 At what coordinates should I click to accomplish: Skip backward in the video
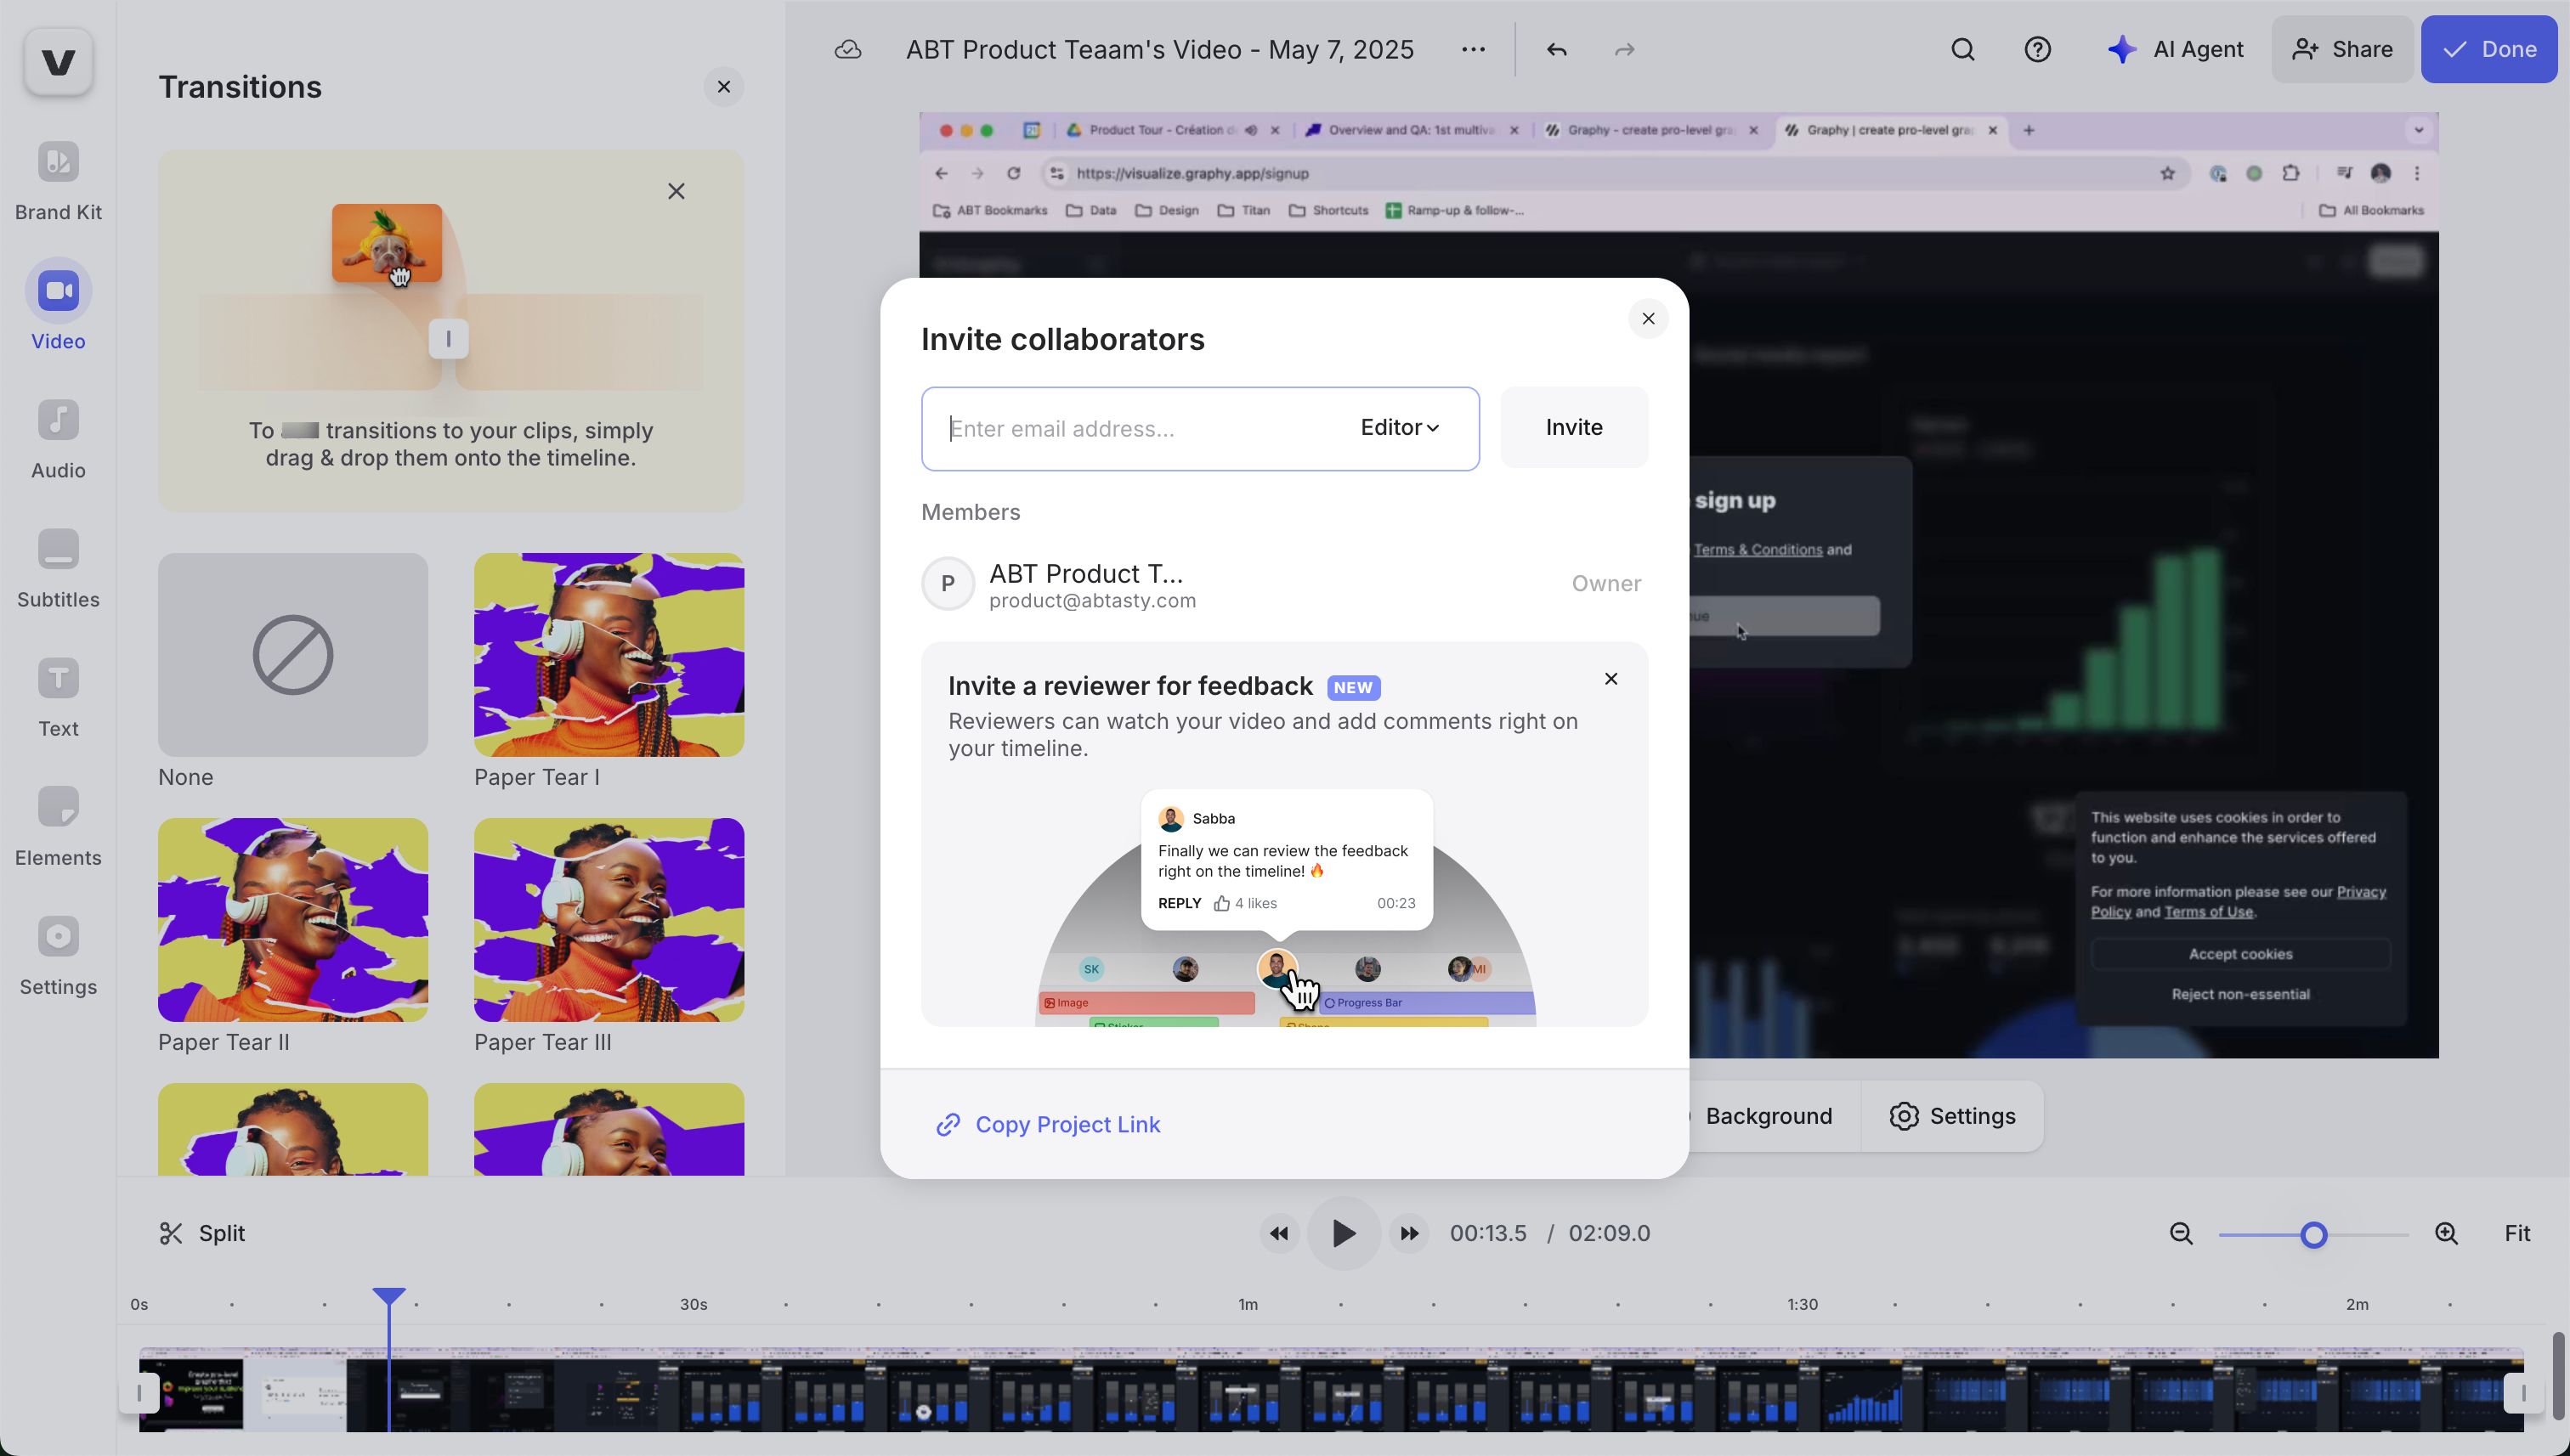click(x=1278, y=1233)
